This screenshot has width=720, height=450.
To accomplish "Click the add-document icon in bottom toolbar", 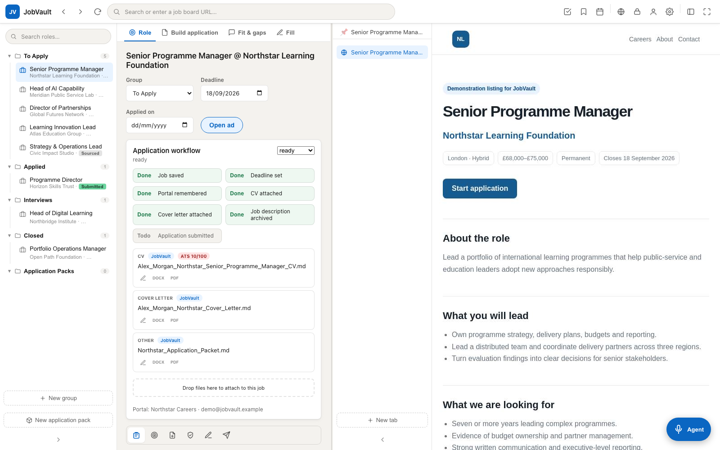I will pyautogui.click(x=172, y=435).
